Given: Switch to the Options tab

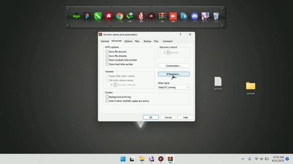Looking at the screenshot, I should [128, 41].
